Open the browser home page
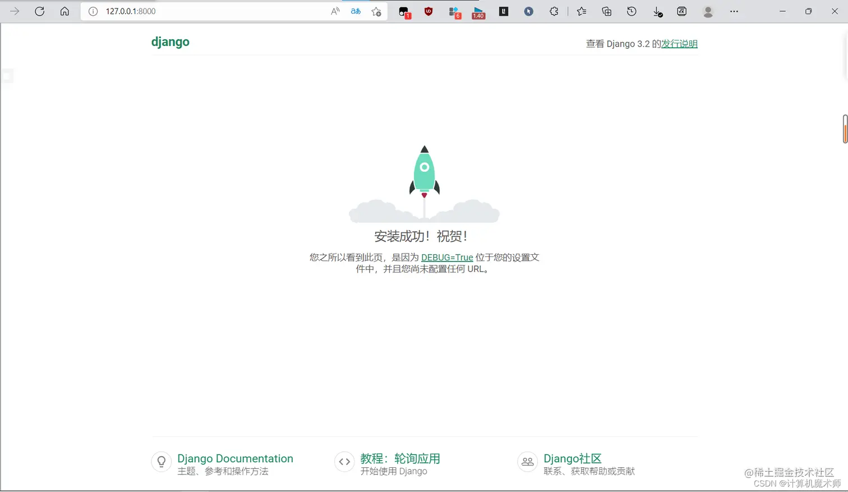Image resolution: width=848 pixels, height=492 pixels. pyautogui.click(x=64, y=11)
